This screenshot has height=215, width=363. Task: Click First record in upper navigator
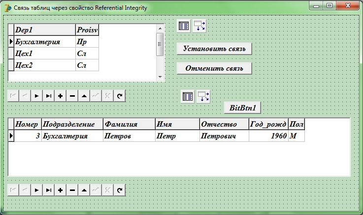pos(13,96)
